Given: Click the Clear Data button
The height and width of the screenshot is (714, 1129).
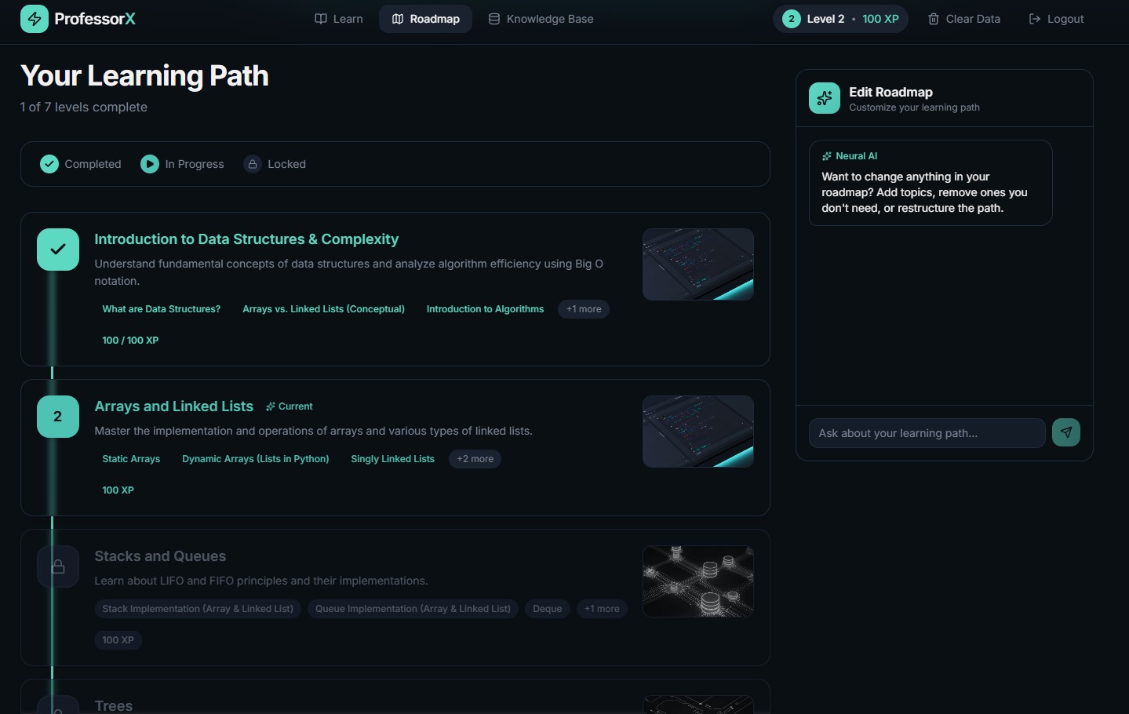Looking at the screenshot, I should [964, 19].
